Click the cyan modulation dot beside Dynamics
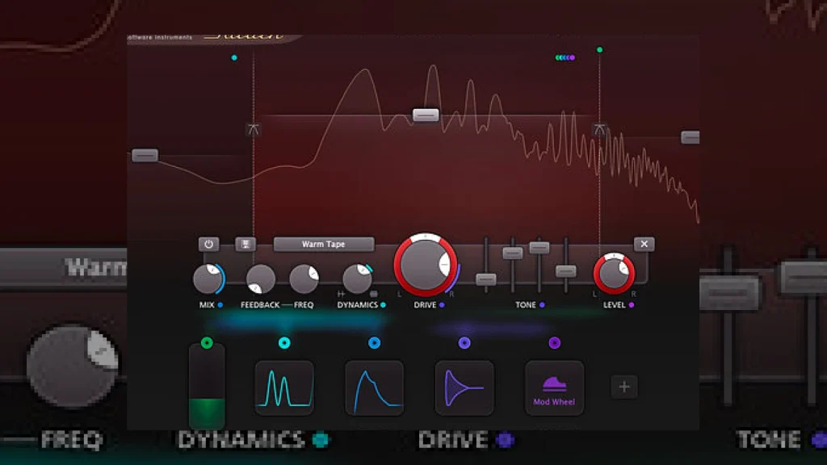The image size is (827, 465). [x=383, y=304]
